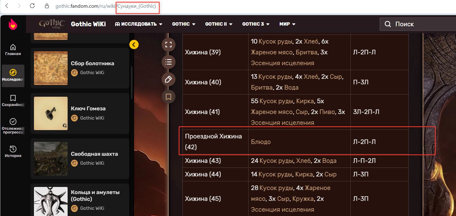
Task: Expand the GOTHIC 3 dropdown menu
Action: tap(256, 24)
